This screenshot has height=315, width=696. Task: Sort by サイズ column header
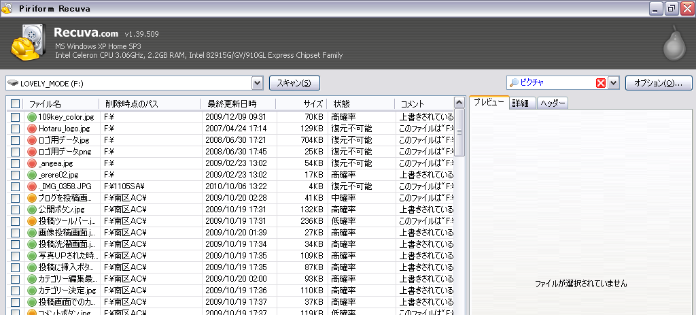click(301, 104)
